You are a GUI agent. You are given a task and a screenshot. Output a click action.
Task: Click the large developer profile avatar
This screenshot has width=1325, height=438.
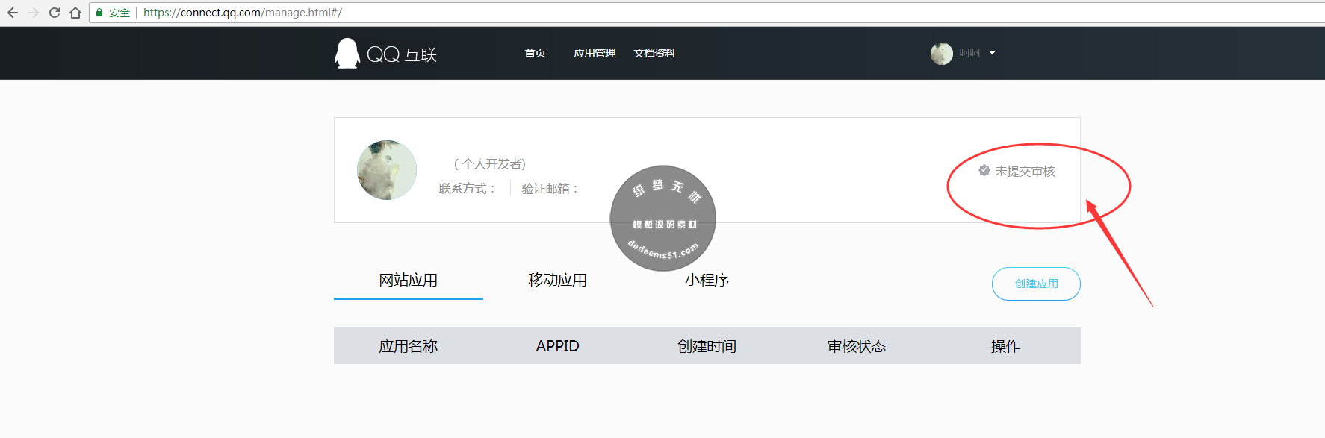(x=387, y=170)
